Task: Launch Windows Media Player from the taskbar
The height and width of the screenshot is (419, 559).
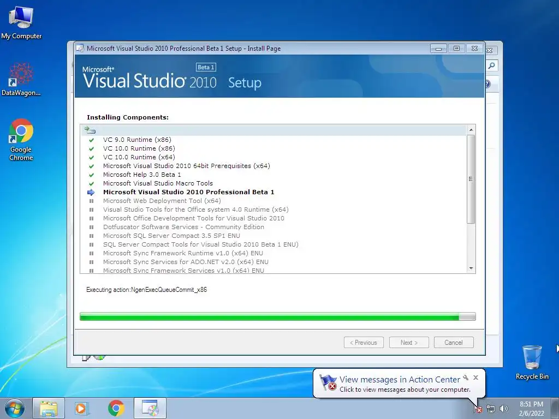Action: [x=81, y=408]
